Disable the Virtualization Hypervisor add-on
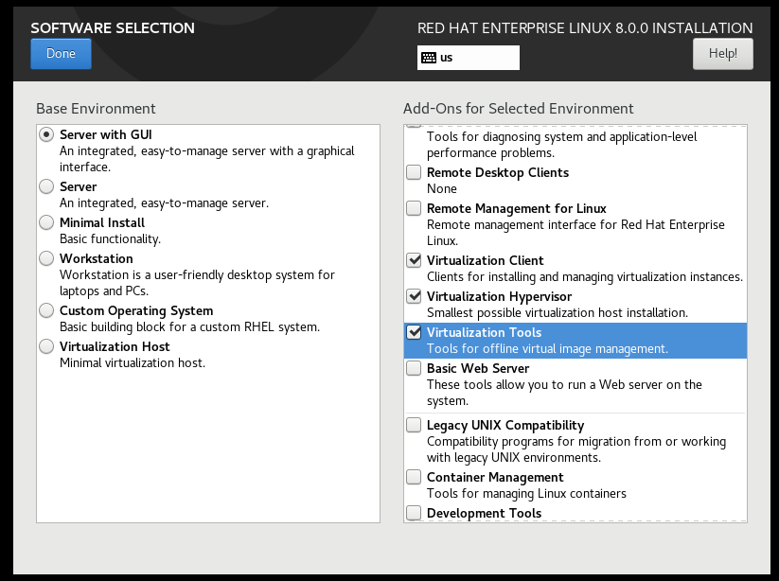 413,295
